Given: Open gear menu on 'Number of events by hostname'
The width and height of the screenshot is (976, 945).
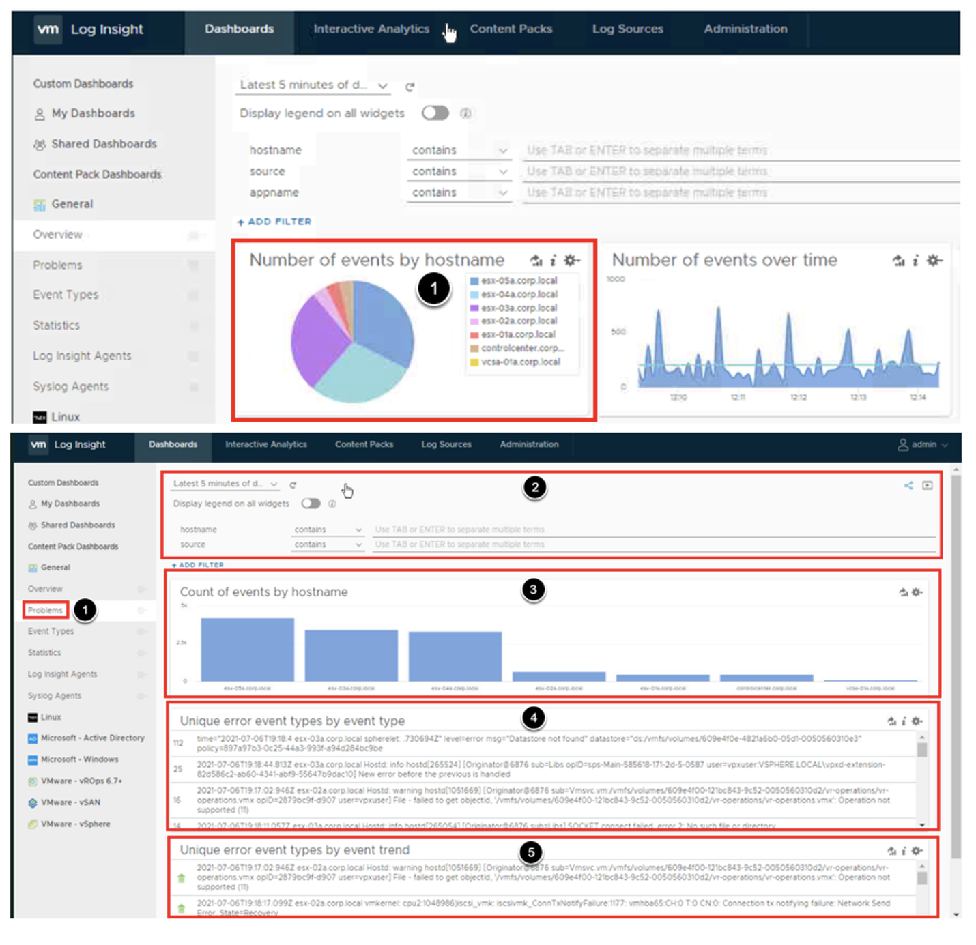Looking at the screenshot, I should 572,260.
